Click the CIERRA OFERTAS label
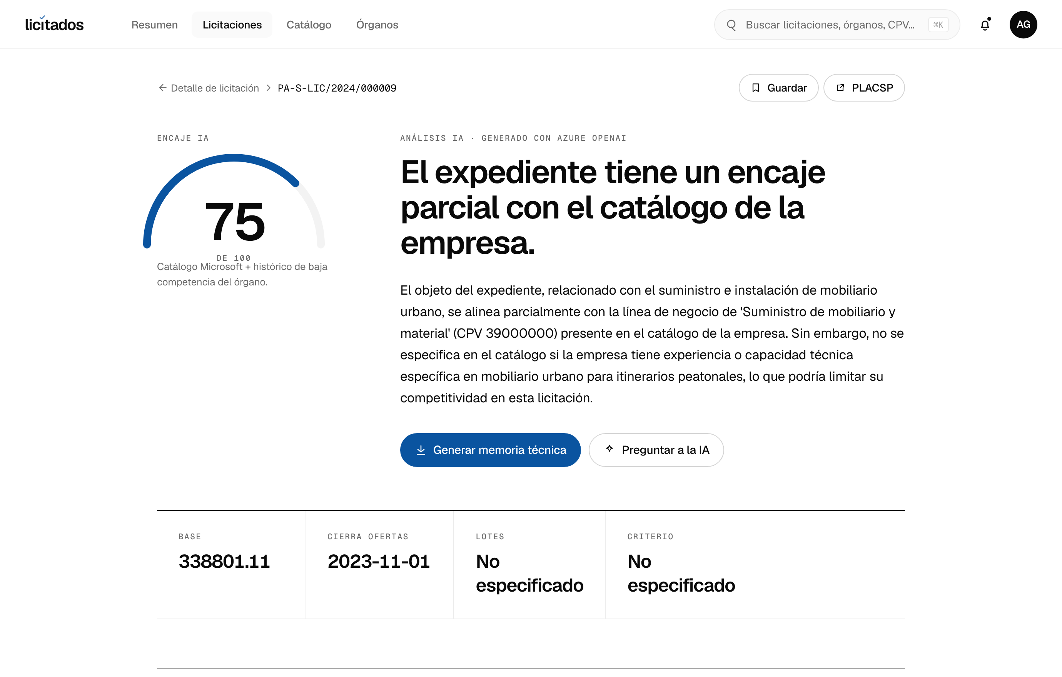 point(368,536)
